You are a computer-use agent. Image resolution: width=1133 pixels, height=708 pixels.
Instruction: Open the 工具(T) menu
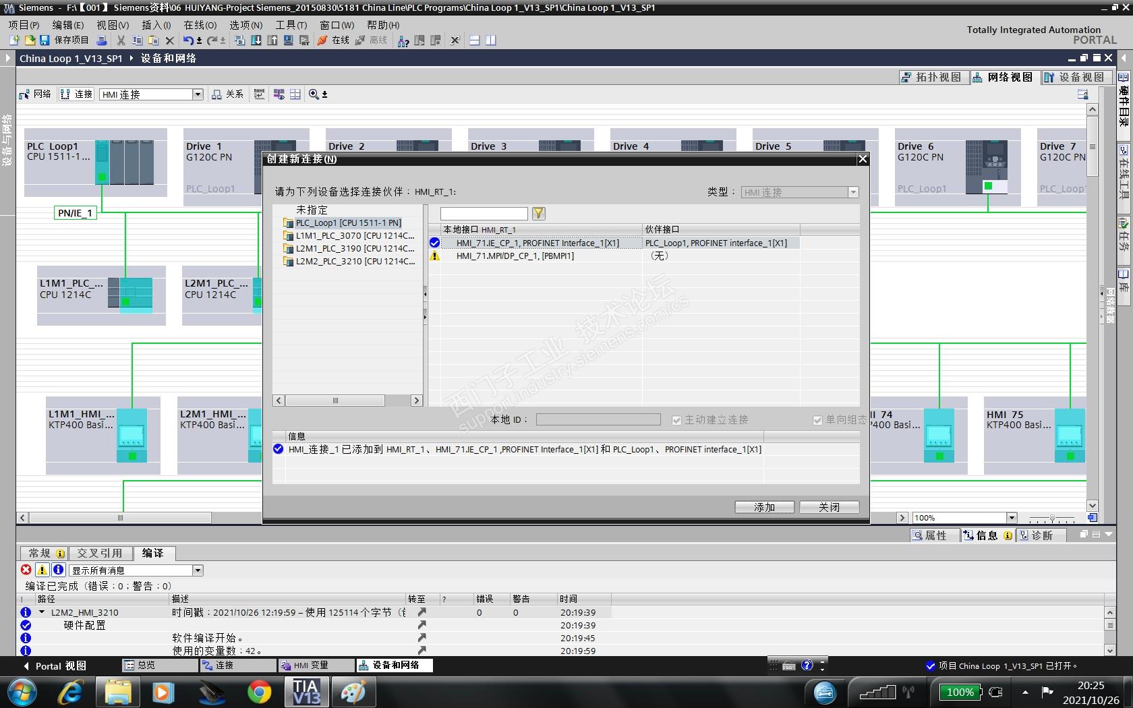(x=291, y=25)
